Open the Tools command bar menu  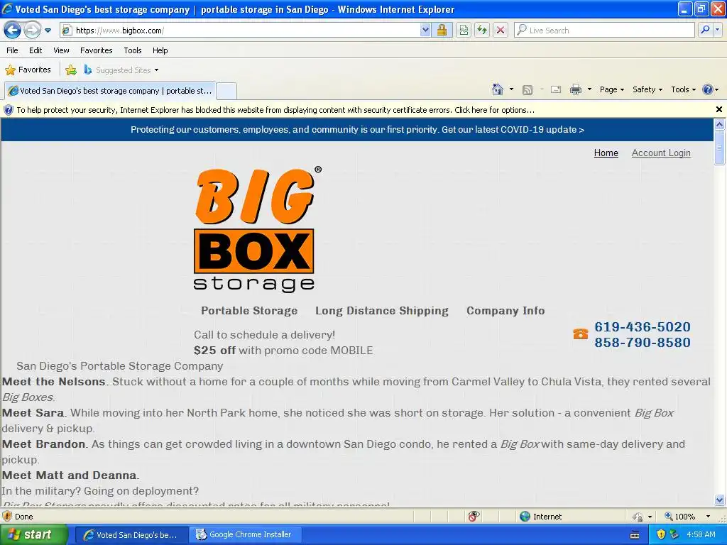click(x=683, y=89)
